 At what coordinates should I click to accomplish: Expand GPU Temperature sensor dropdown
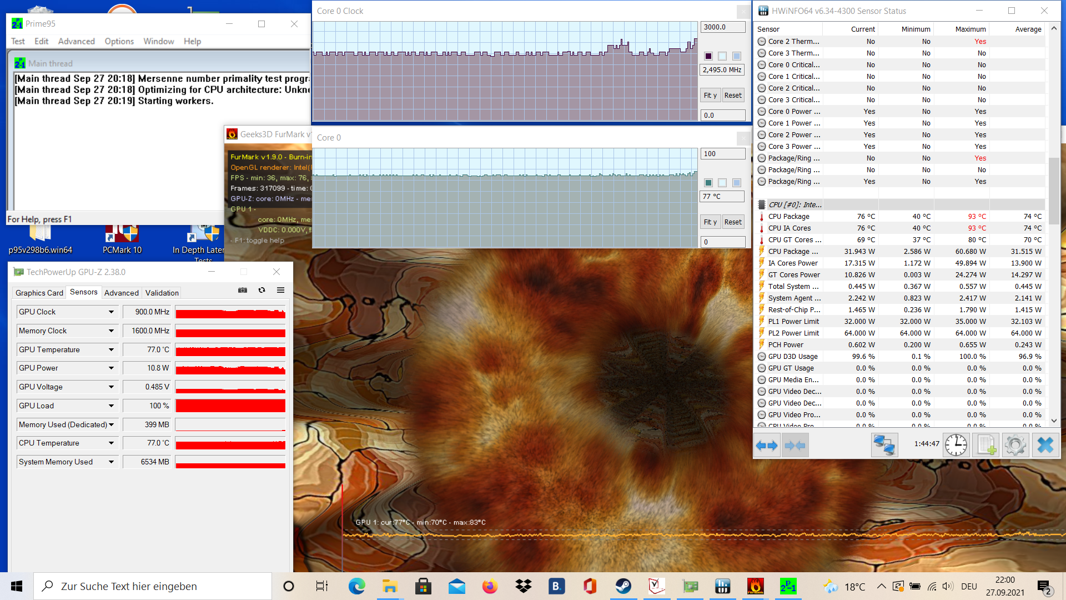point(111,350)
